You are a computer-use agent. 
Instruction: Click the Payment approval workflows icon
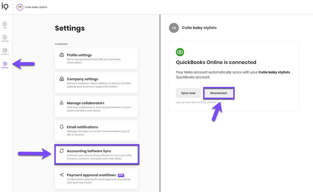click(x=62, y=175)
